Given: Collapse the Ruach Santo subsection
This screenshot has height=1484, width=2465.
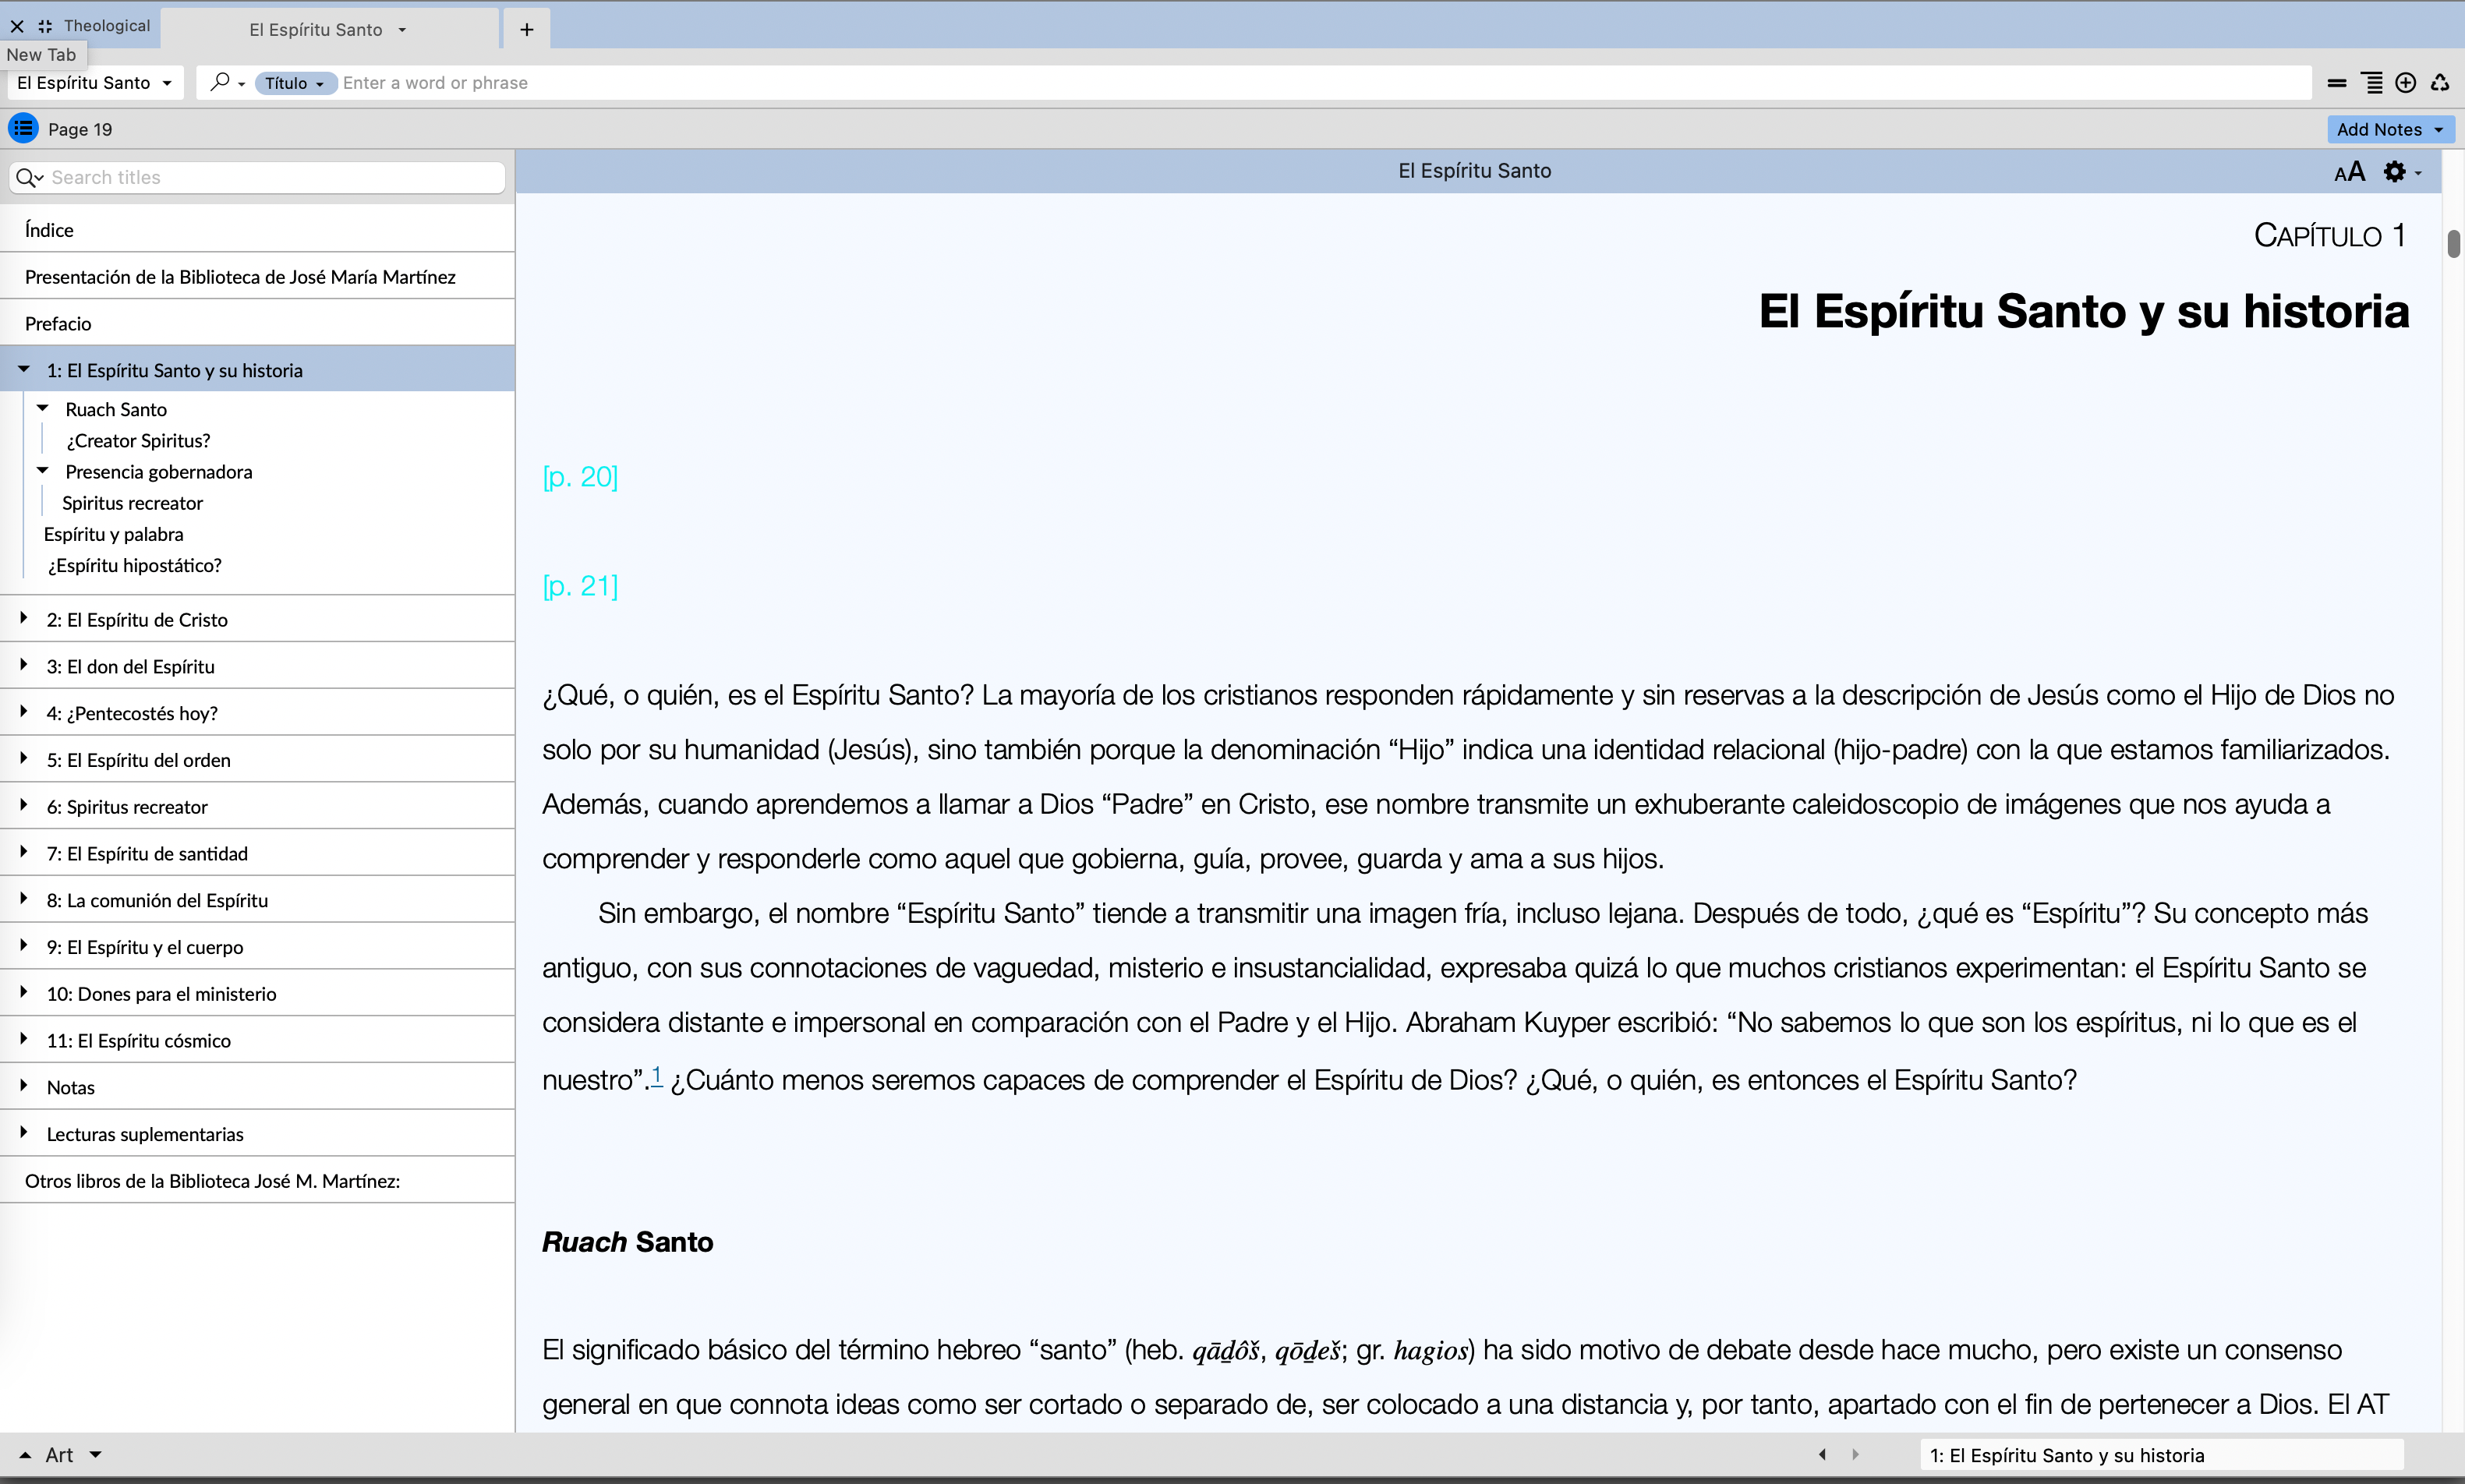Looking at the screenshot, I should click(x=43, y=409).
